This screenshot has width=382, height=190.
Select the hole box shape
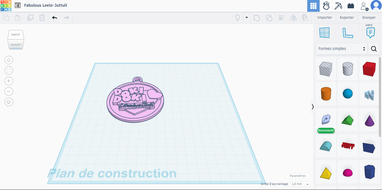click(x=326, y=69)
